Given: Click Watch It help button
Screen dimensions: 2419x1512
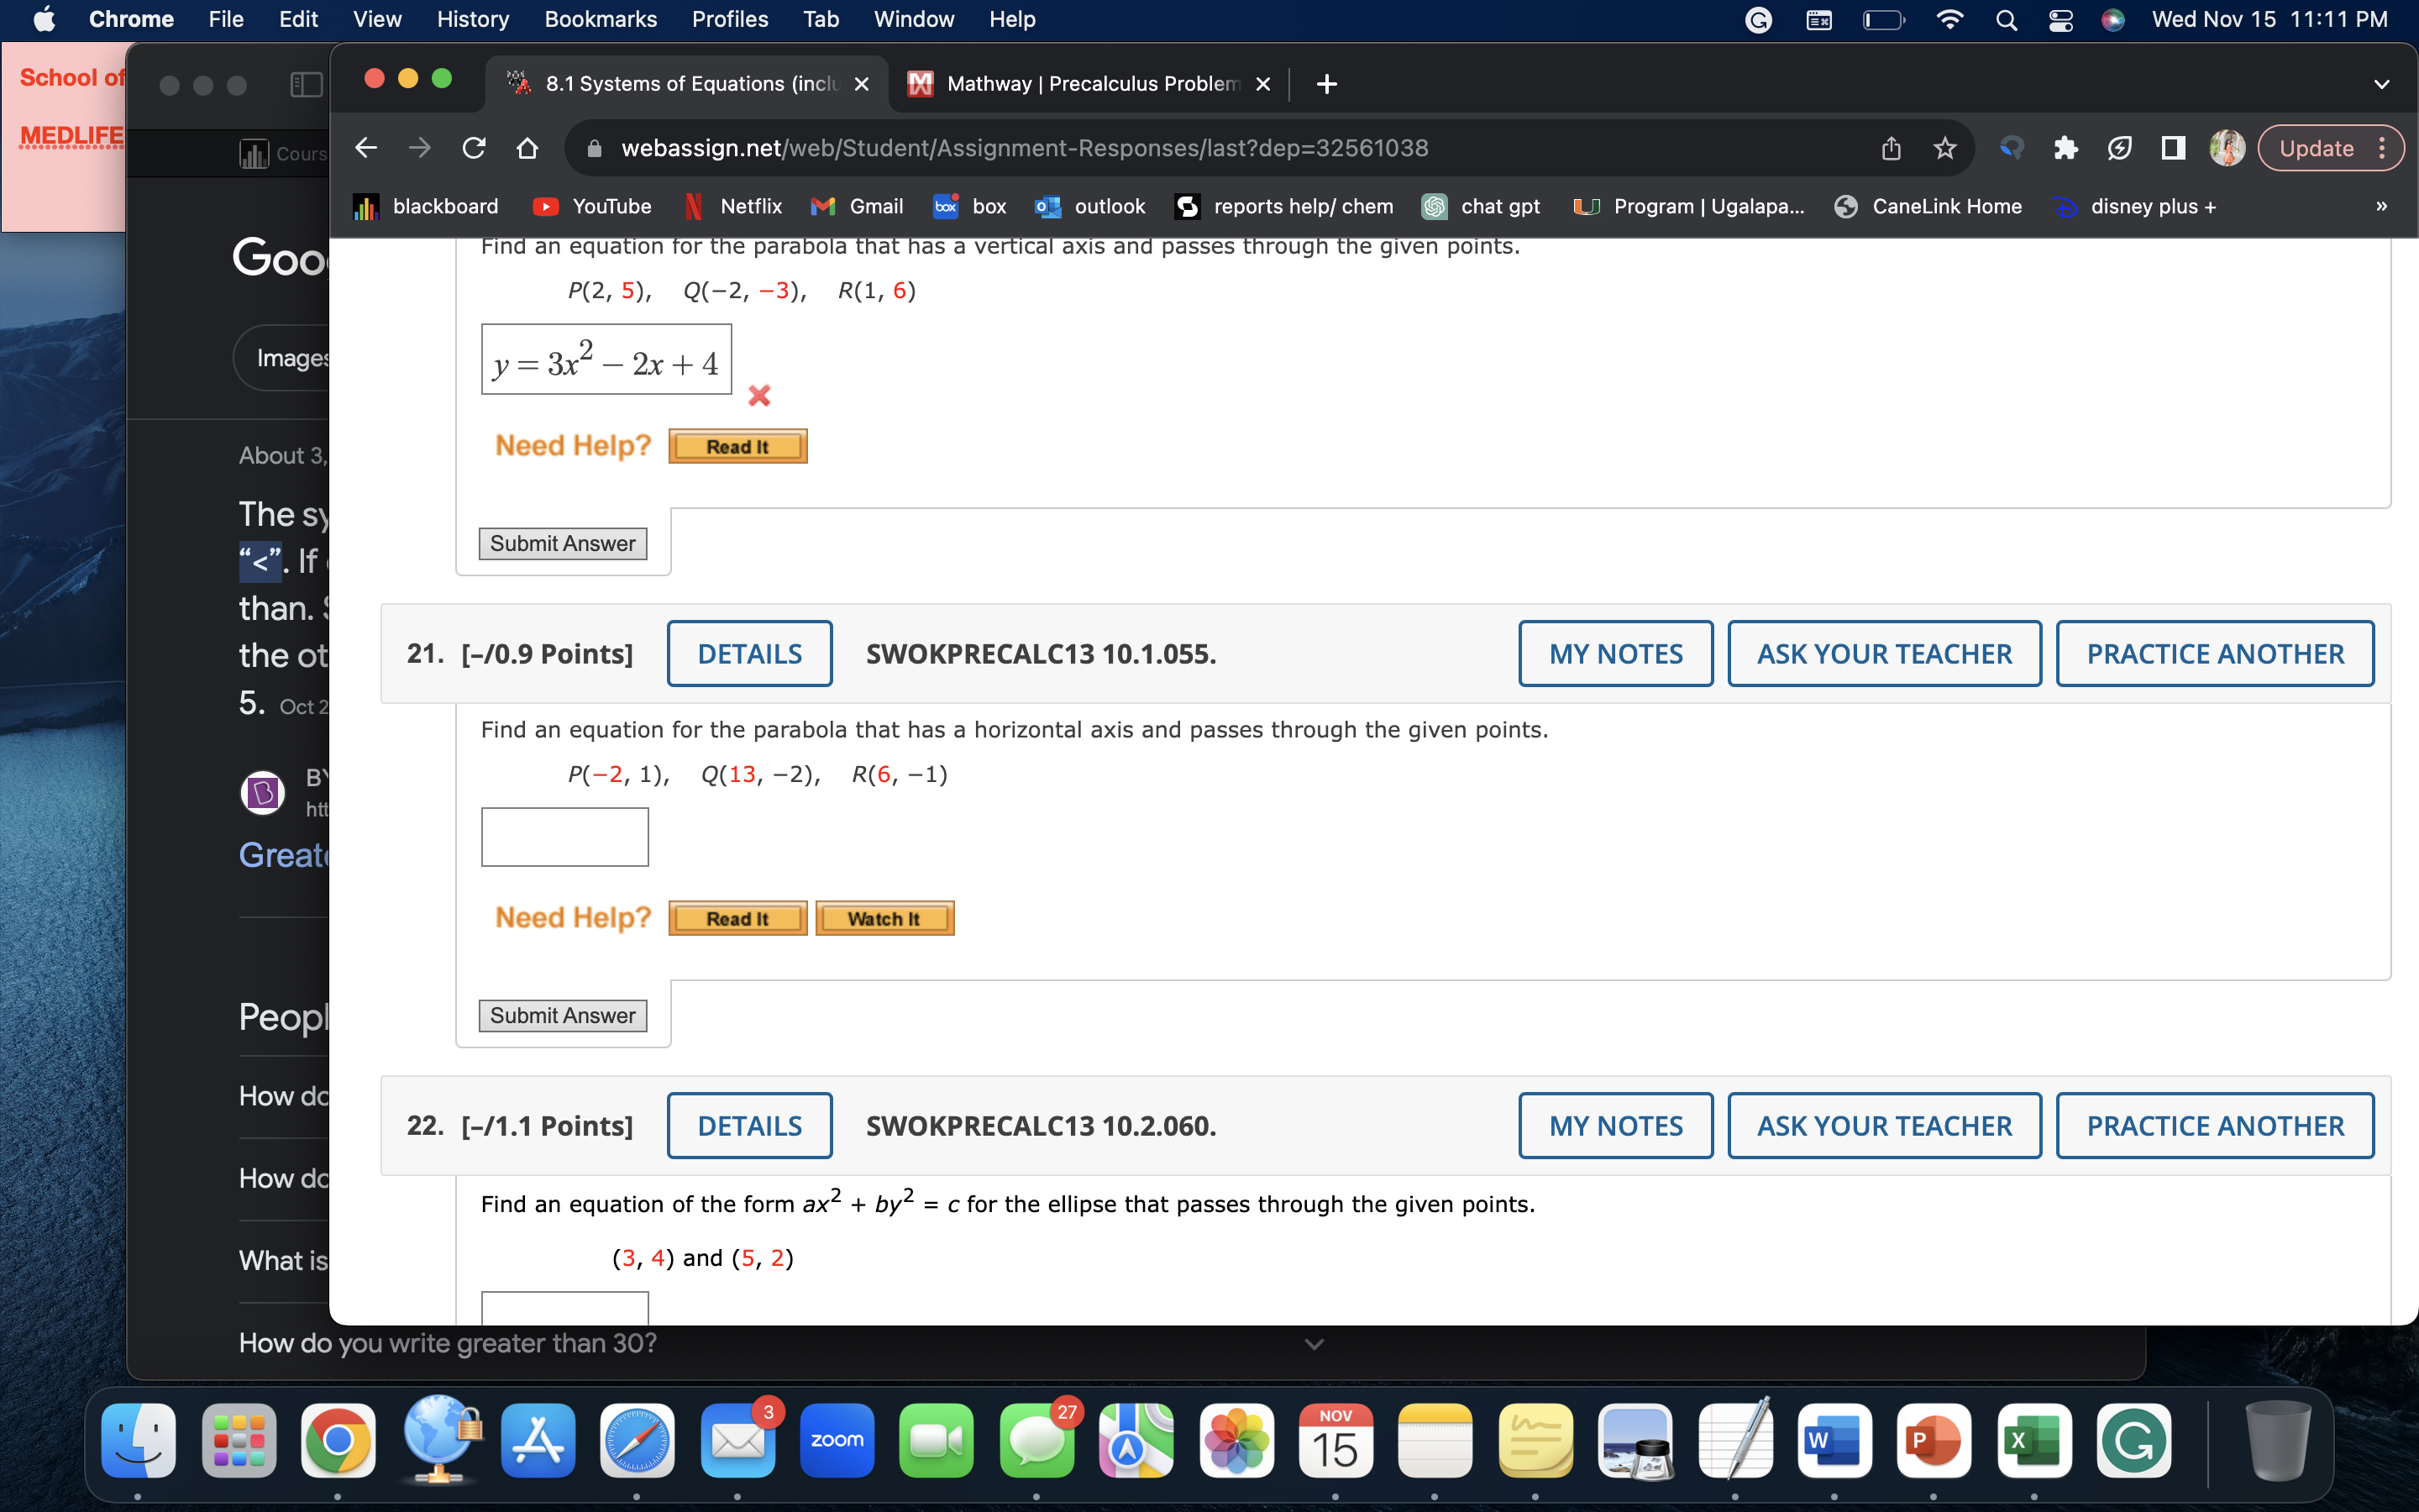Looking at the screenshot, I should pos(884,918).
